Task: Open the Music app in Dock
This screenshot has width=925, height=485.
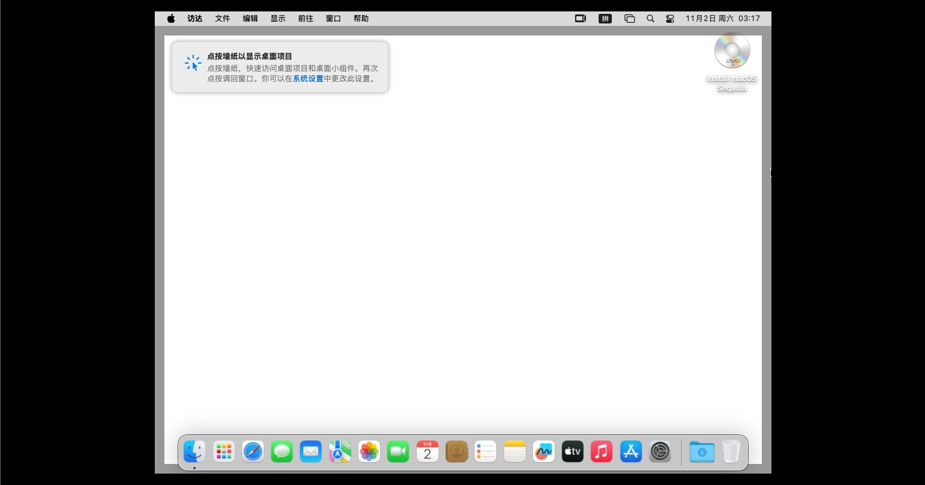Action: pos(602,451)
